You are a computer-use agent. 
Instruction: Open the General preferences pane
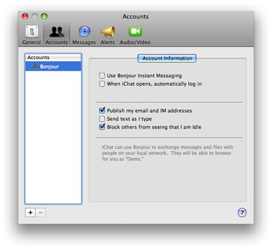[x=31, y=35]
